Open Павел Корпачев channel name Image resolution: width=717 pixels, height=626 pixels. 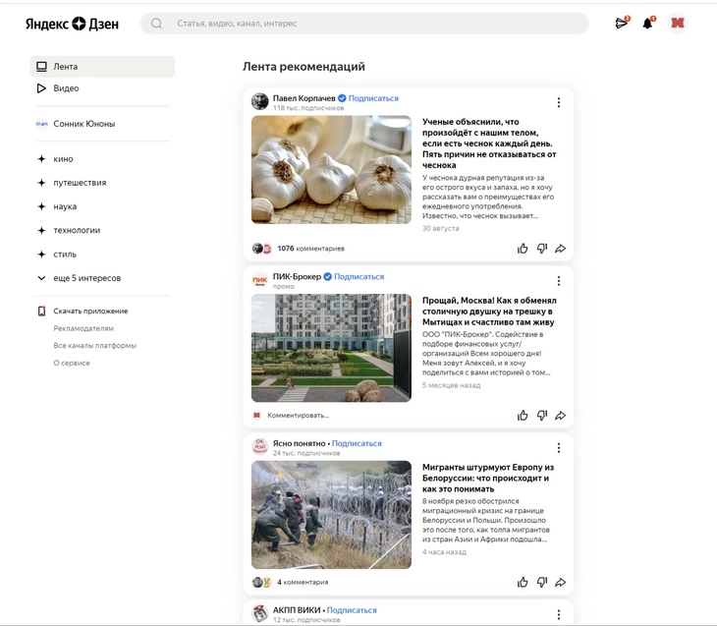[304, 98]
